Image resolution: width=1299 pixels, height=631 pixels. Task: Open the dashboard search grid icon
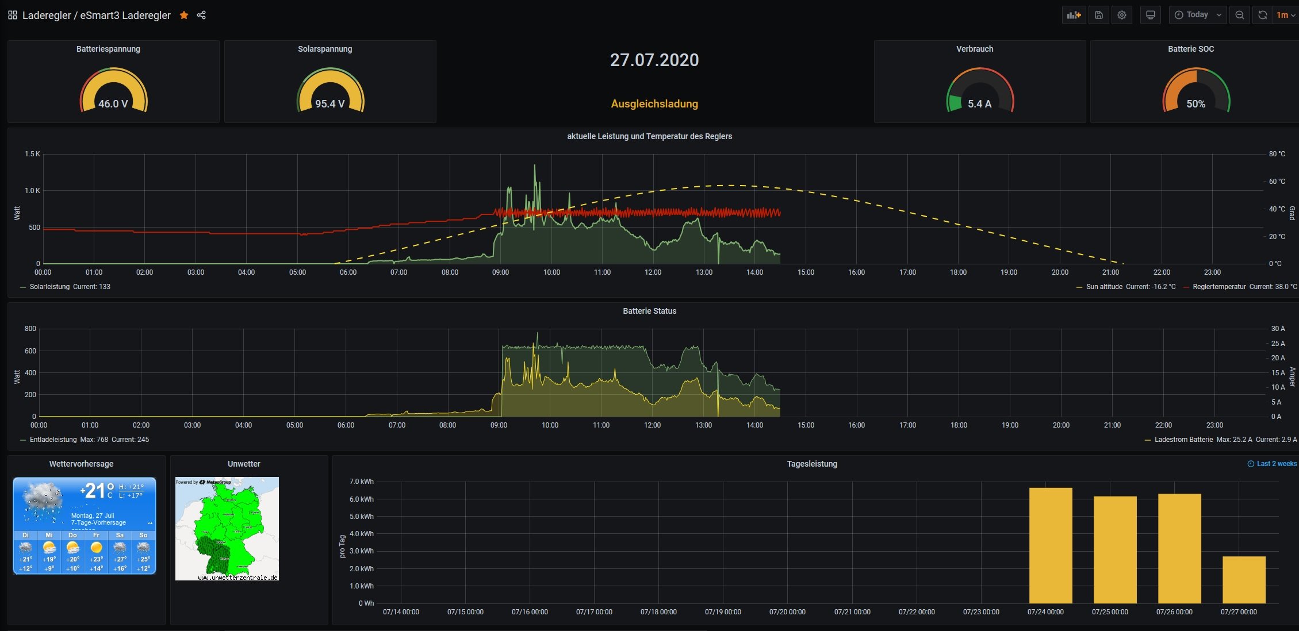coord(12,15)
